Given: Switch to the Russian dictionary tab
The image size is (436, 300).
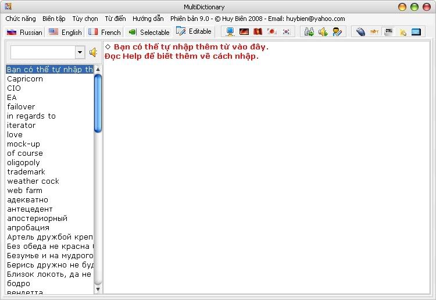Looking at the screenshot, I should [24, 32].
